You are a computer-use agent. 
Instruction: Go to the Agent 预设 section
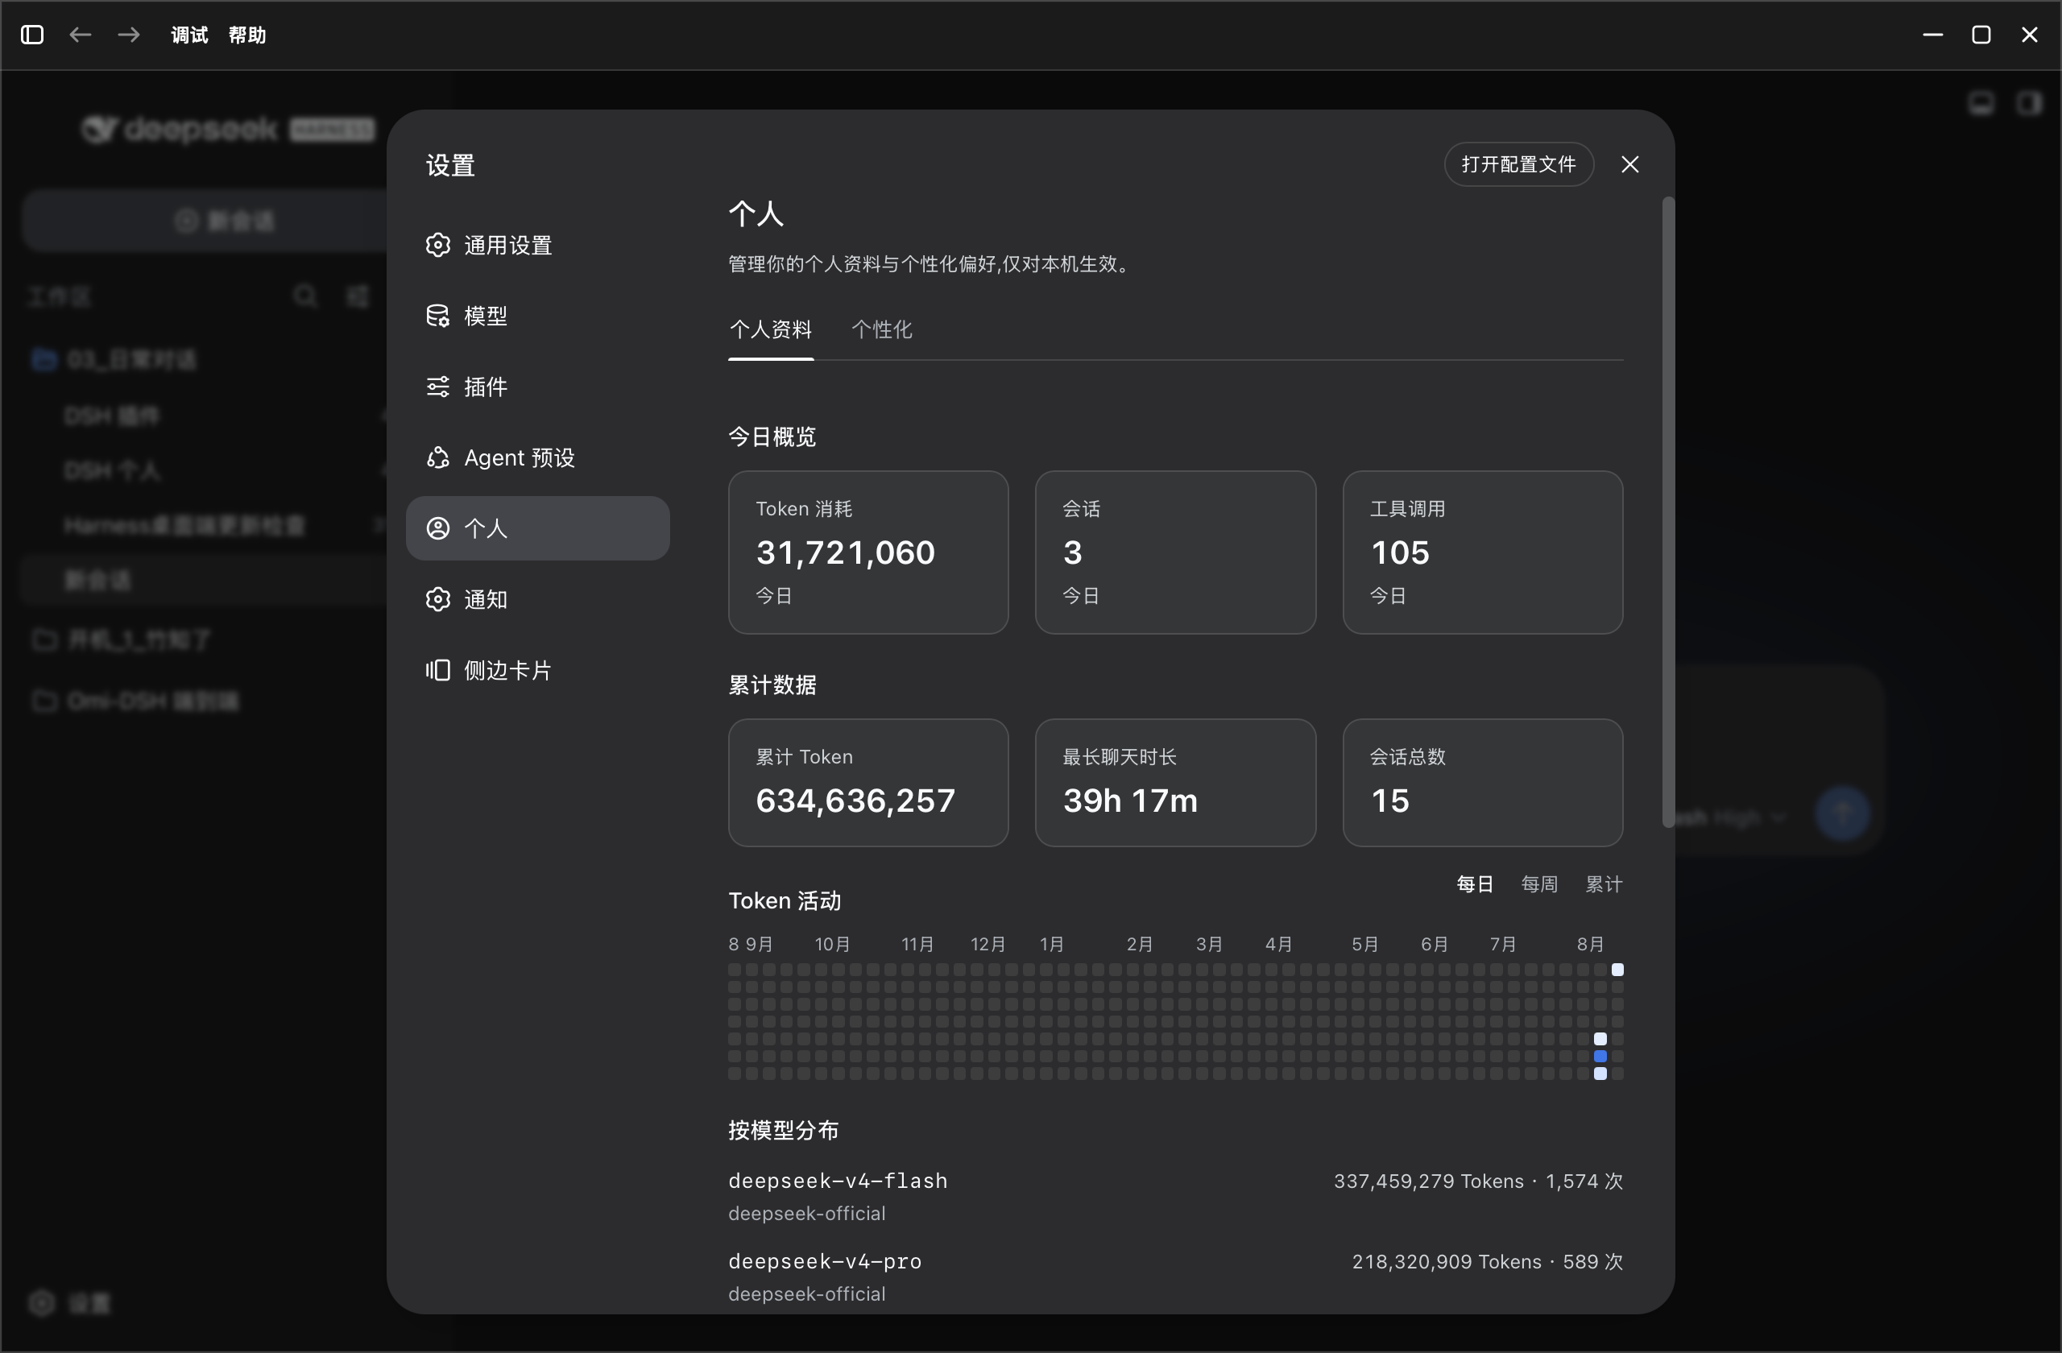pos(537,457)
